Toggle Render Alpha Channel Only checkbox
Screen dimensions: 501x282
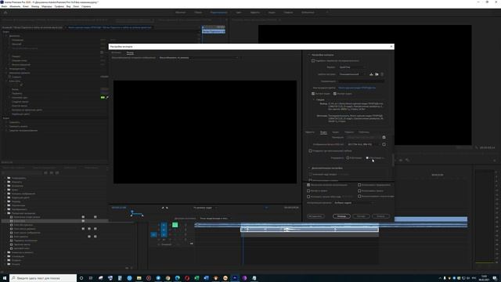pyautogui.click(x=359, y=197)
